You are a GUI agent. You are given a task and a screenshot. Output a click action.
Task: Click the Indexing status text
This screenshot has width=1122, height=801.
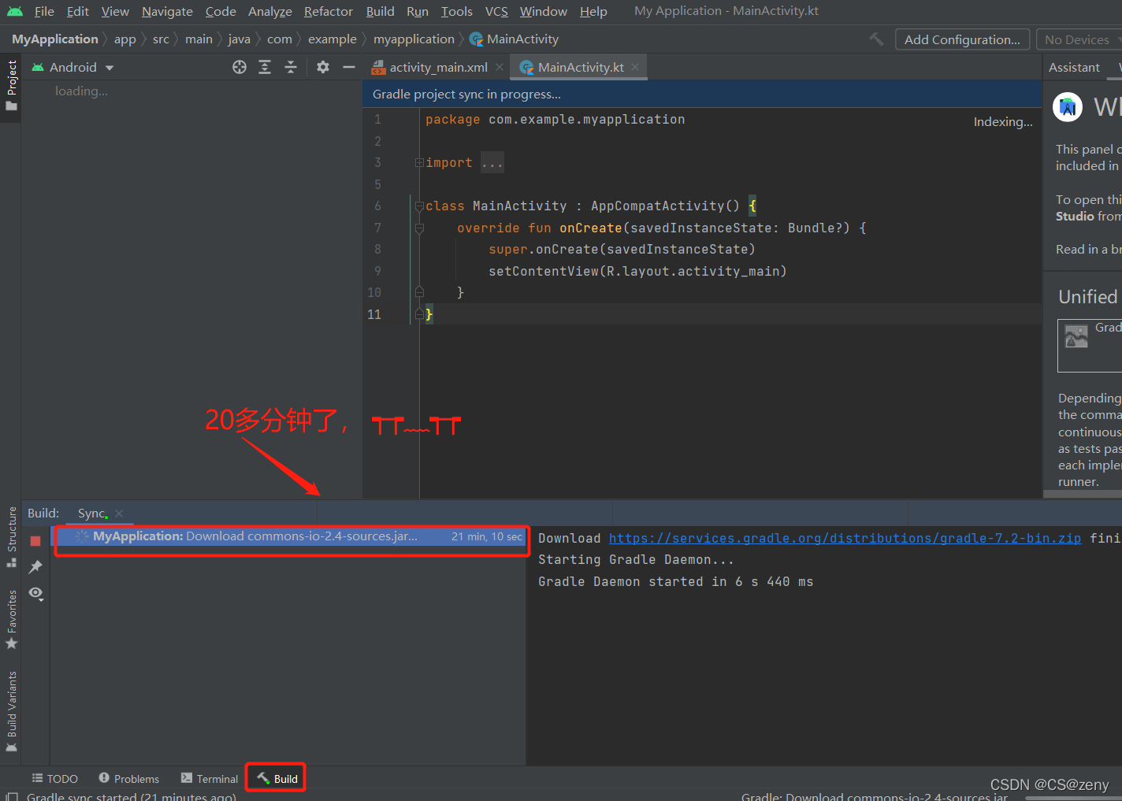(1003, 122)
